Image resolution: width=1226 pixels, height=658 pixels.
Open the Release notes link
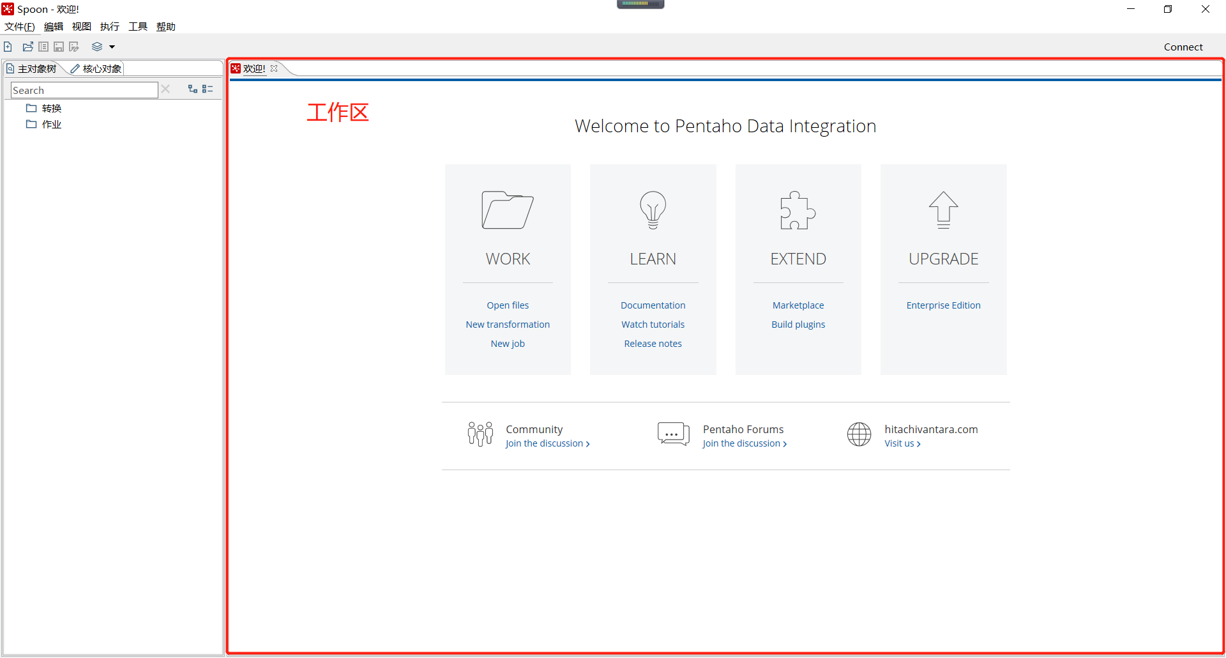(x=653, y=344)
